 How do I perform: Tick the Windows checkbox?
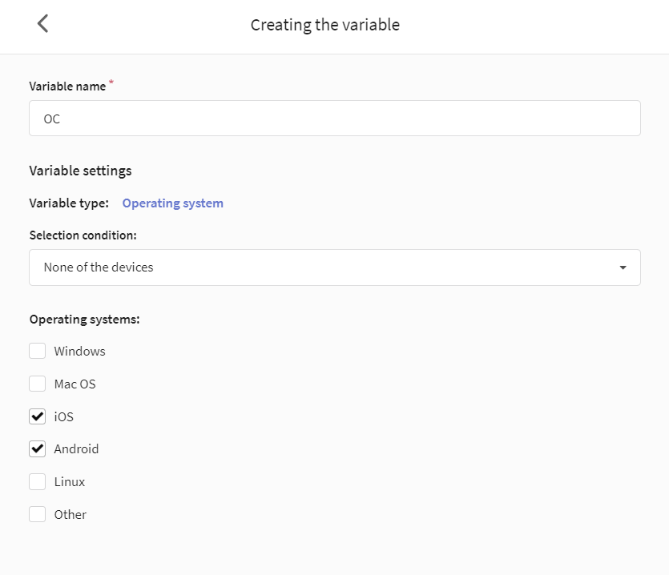tap(37, 351)
